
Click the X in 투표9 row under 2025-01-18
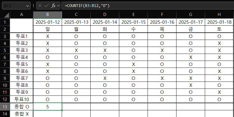219,92
